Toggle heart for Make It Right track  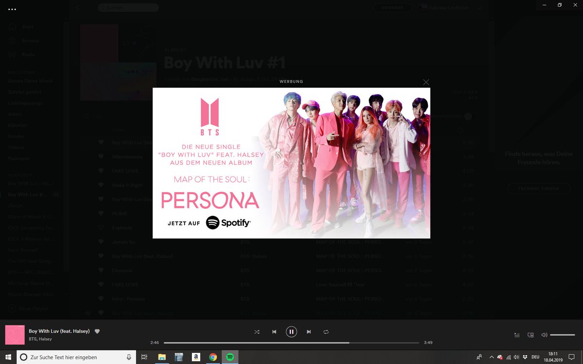pos(101,185)
